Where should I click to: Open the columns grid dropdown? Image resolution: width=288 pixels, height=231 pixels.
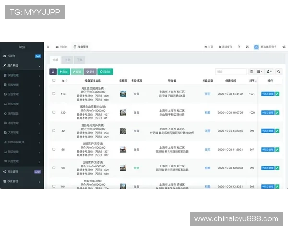pyautogui.click(x=260, y=72)
